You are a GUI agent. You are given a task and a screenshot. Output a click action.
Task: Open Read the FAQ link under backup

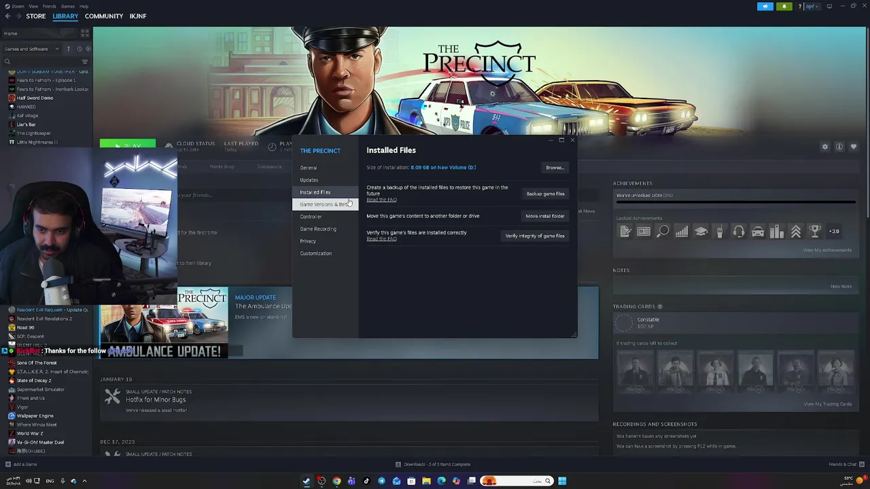381,200
